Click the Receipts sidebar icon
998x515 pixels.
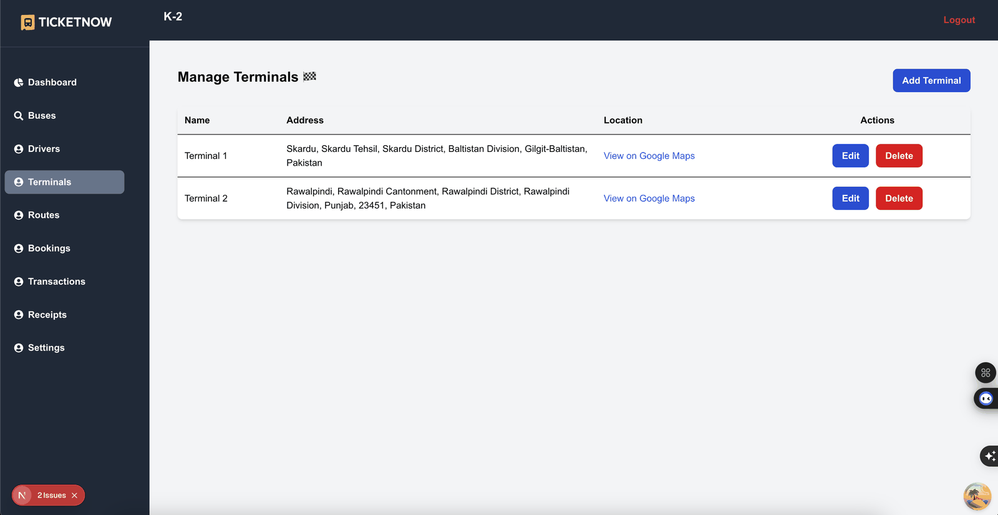[x=19, y=314]
